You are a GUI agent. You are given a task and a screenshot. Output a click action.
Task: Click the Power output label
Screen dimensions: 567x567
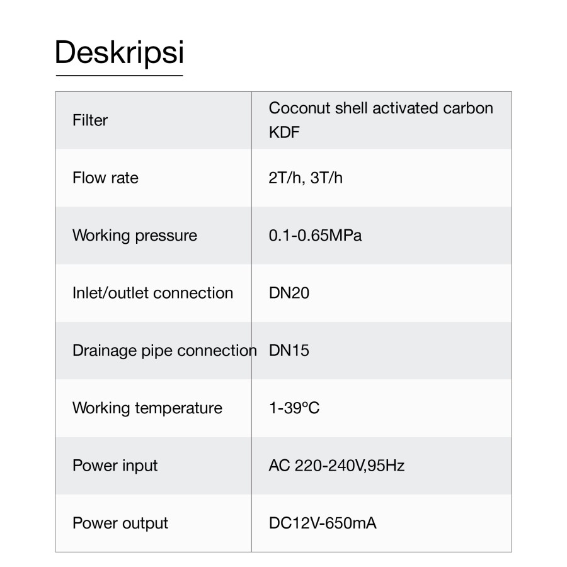[x=120, y=523]
